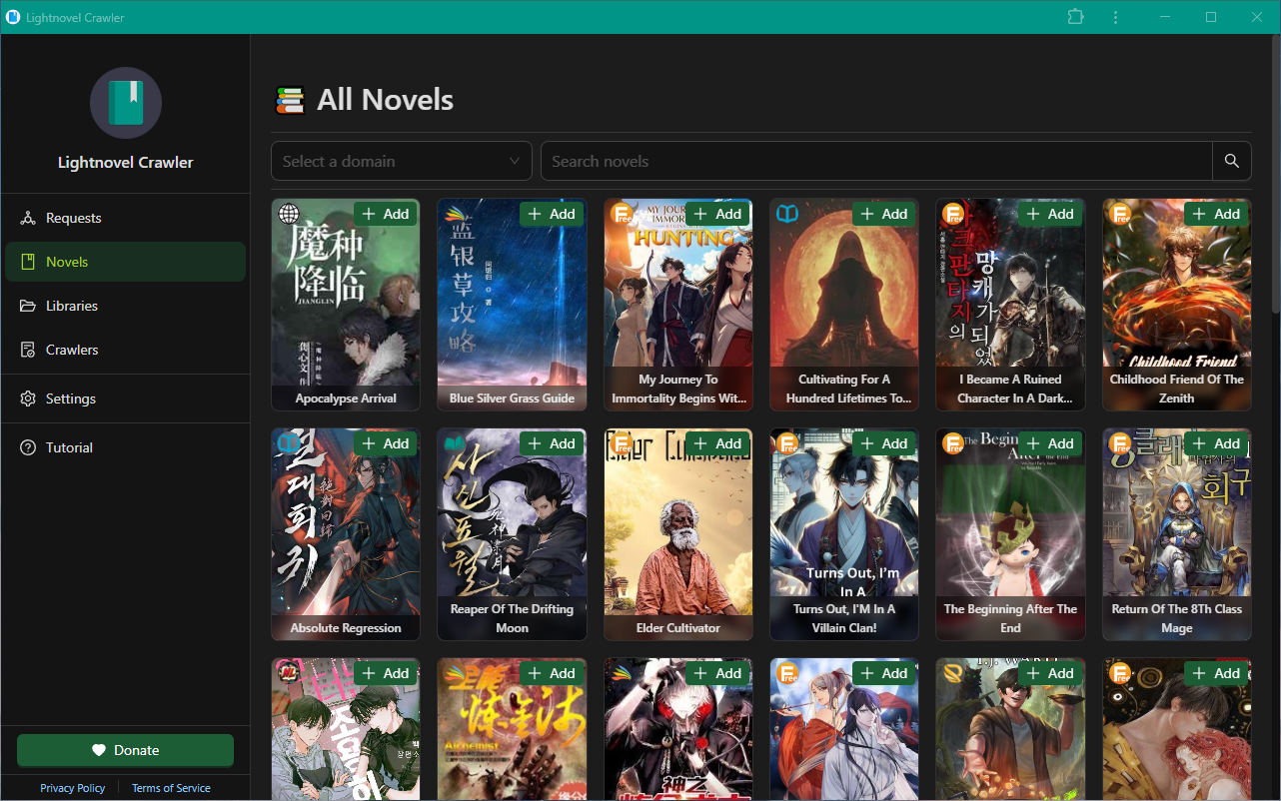Open the Requests page
Image resolution: width=1281 pixels, height=801 pixels.
(x=126, y=218)
